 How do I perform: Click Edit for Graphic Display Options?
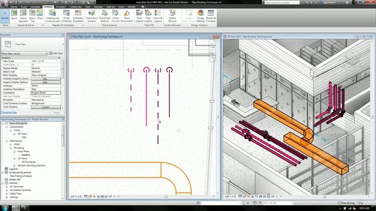click(x=46, y=82)
